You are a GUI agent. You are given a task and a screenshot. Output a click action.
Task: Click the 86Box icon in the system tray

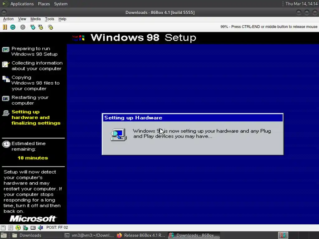283,235
